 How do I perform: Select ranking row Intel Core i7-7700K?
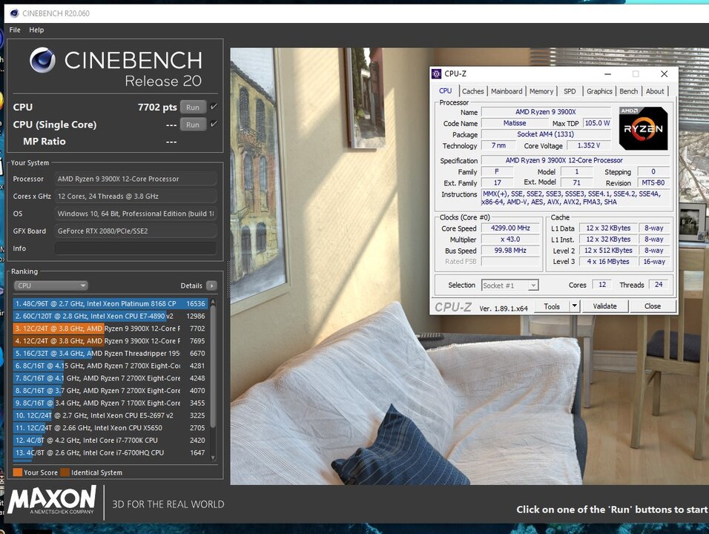pyautogui.click(x=111, y=441)
